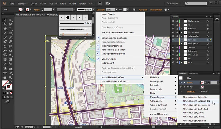Open the Objekt menu

(34, 4)
